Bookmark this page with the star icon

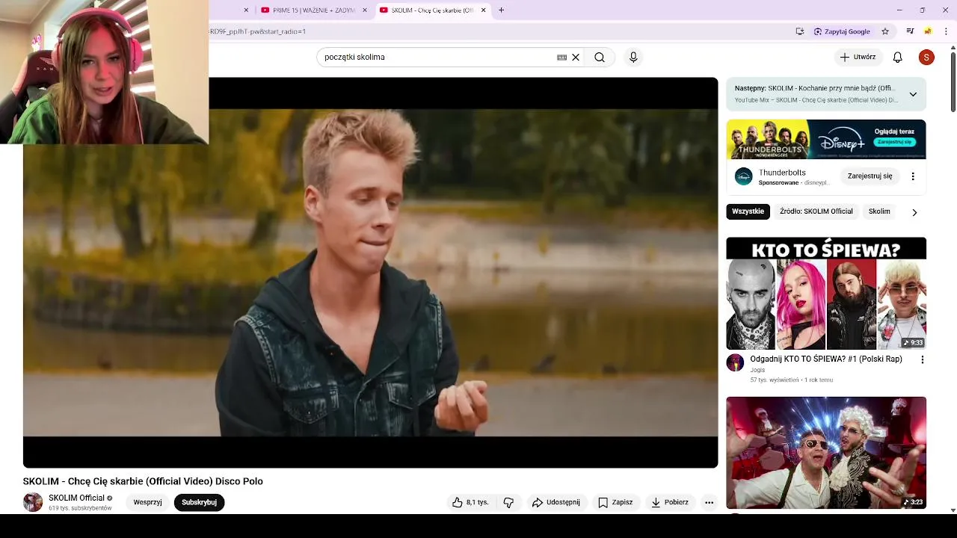coord(885,31)
